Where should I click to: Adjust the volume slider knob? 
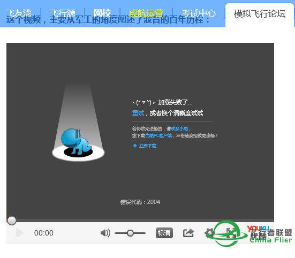[x=130, y=233]
